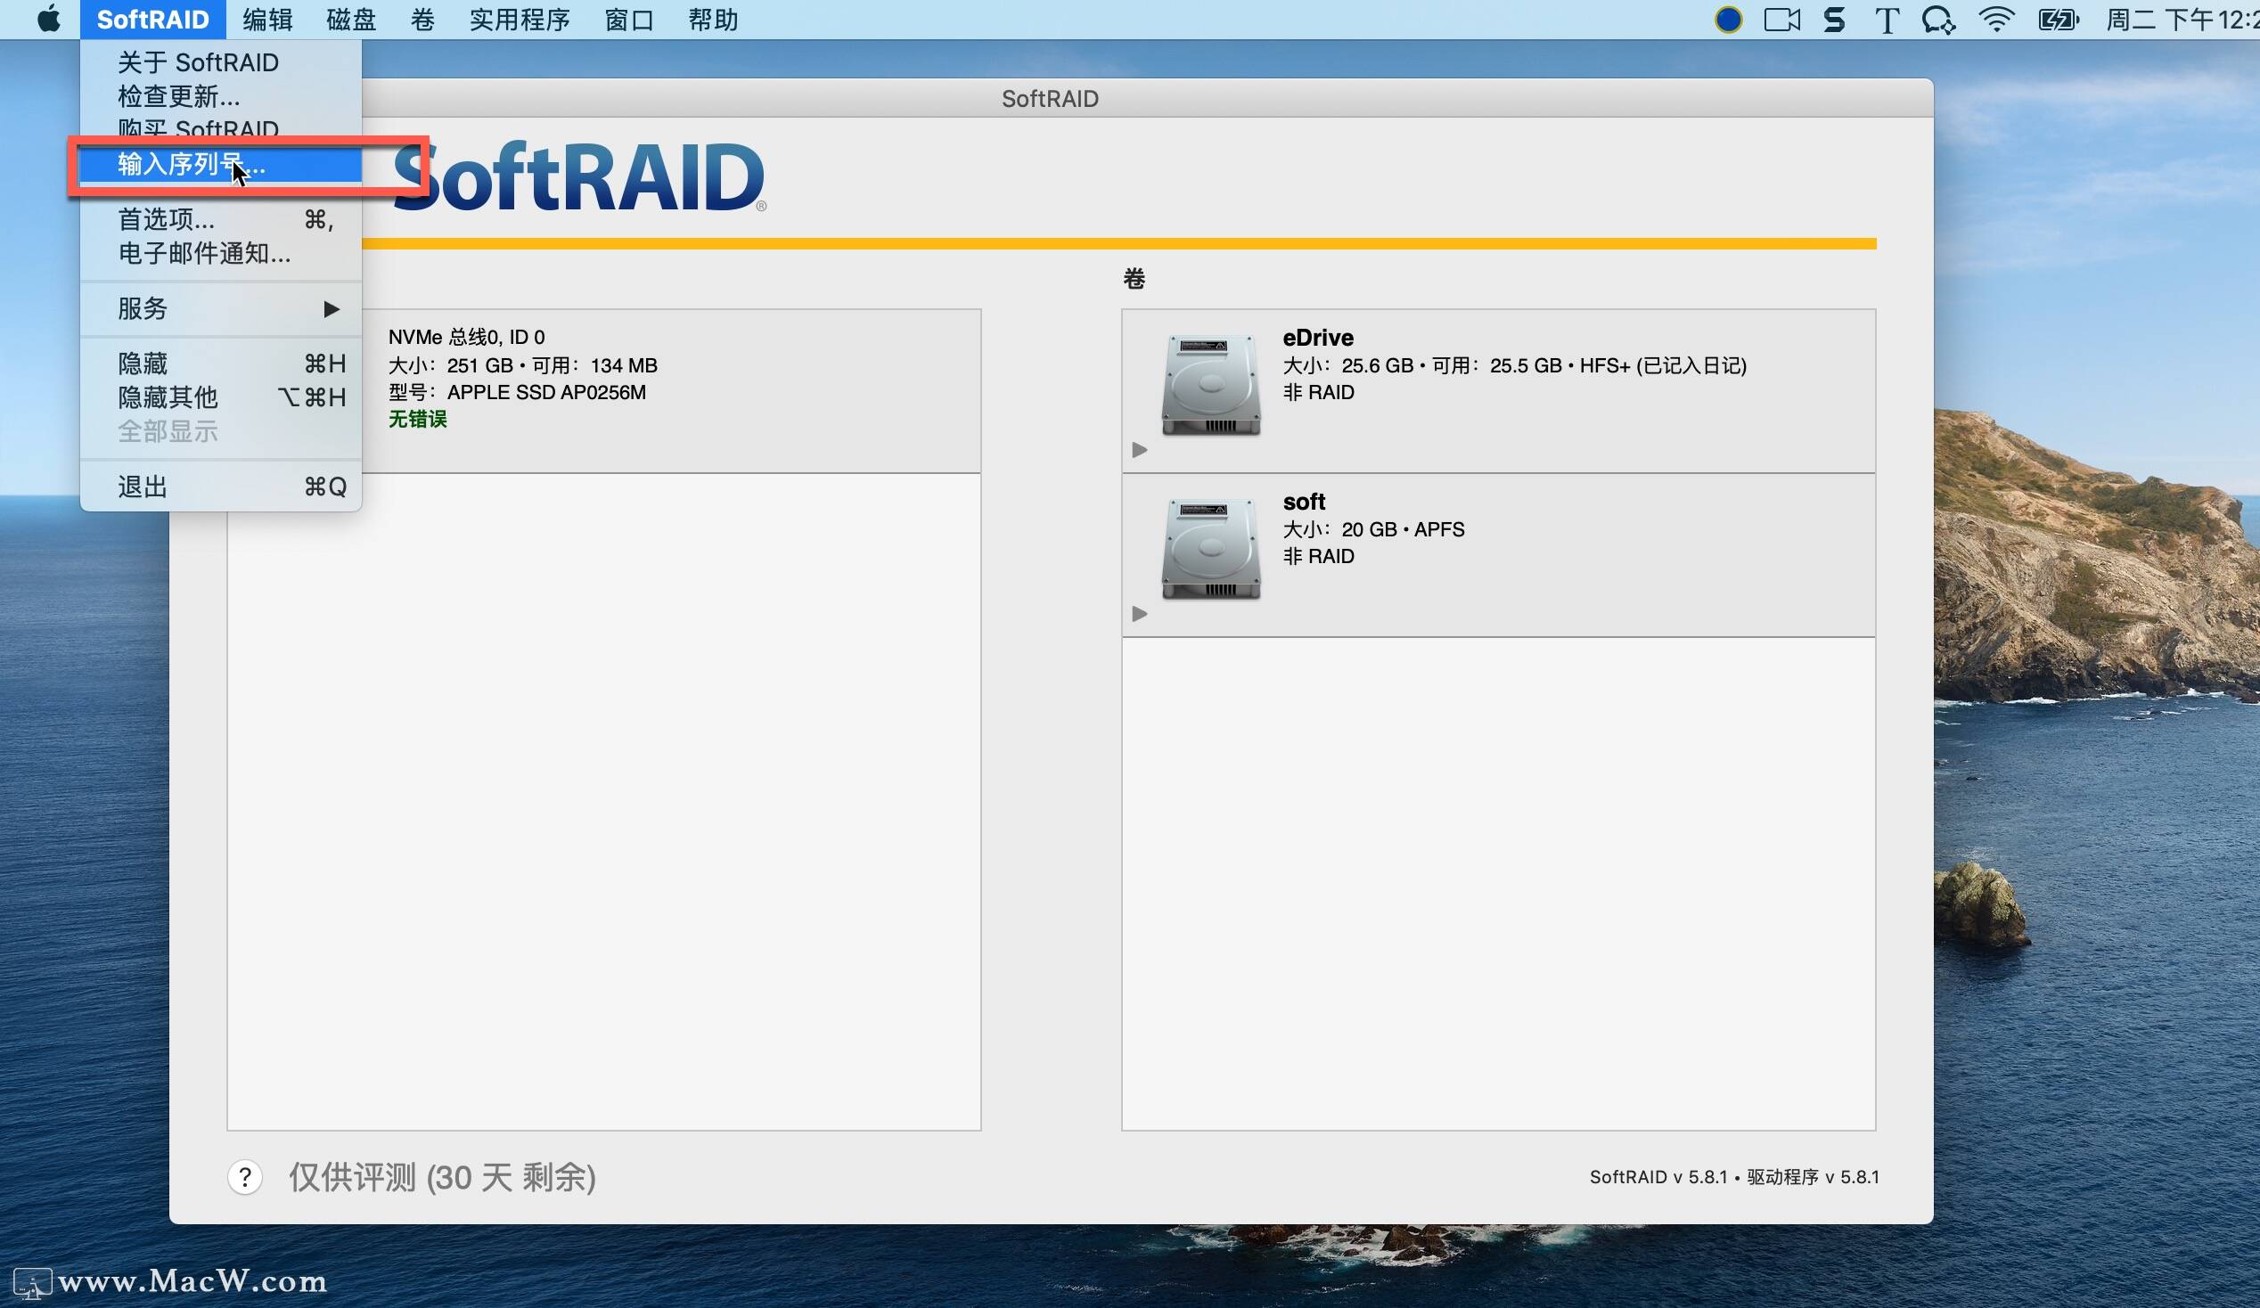Click soft volume 20 GB APFS line
This screenshot has height=1308, width=2260.
(x=1373, y=530)
